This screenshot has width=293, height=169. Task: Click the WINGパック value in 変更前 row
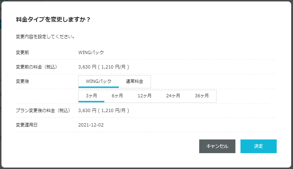91,53
